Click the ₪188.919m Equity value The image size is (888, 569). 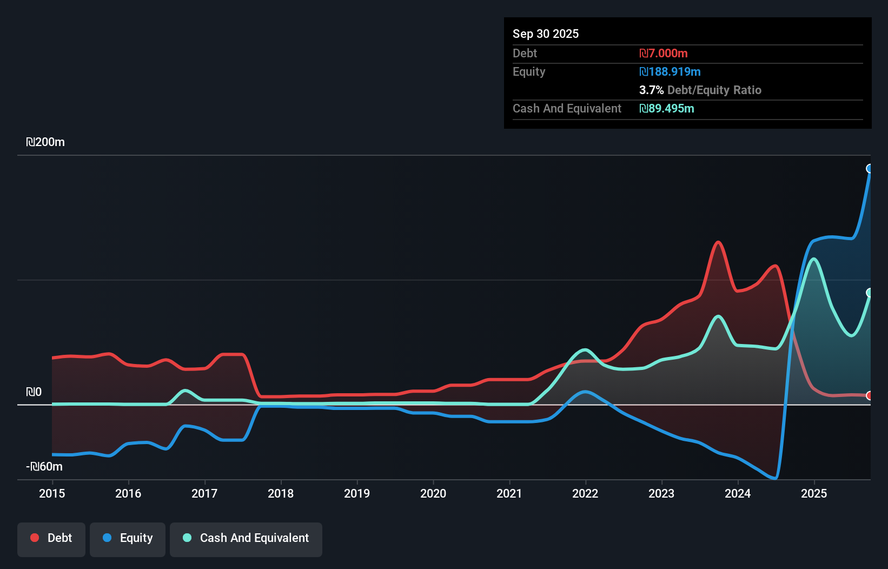coord(670,71)
